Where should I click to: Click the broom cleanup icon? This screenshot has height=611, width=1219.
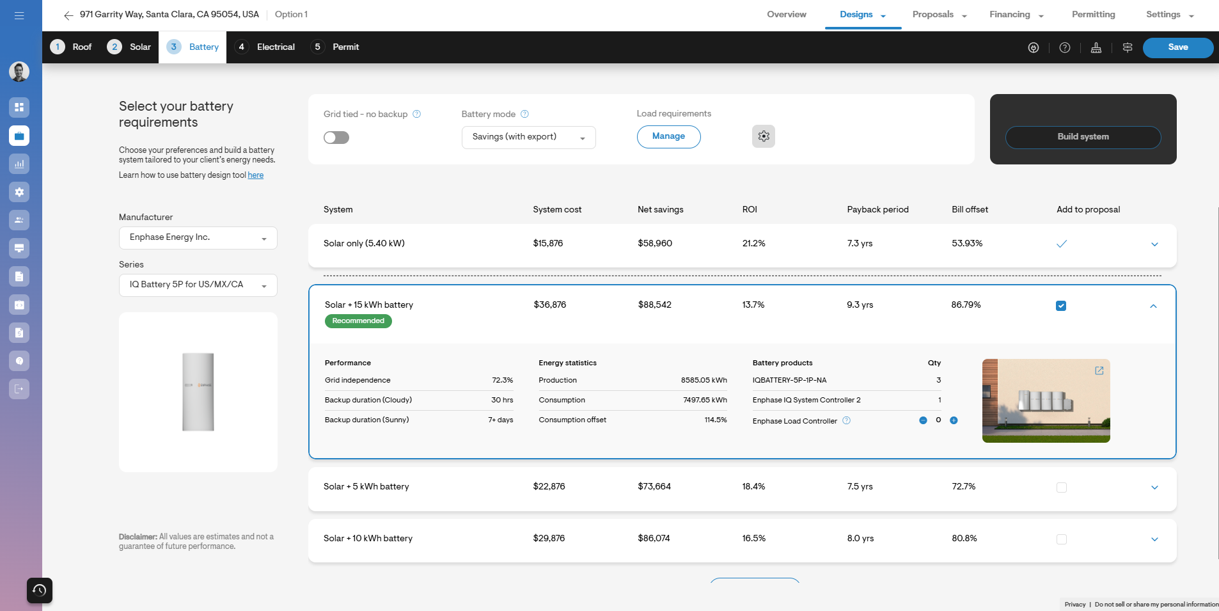(x=1096, y=48)
